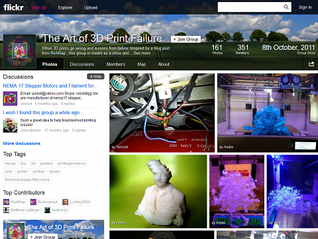This screenshot has height=239, width=318.
Task: Open the failed white bust print photo
Action: pyautogui.click(x=158, y=191)
